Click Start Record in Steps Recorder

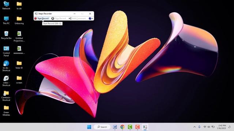click(x=41, y=19)
